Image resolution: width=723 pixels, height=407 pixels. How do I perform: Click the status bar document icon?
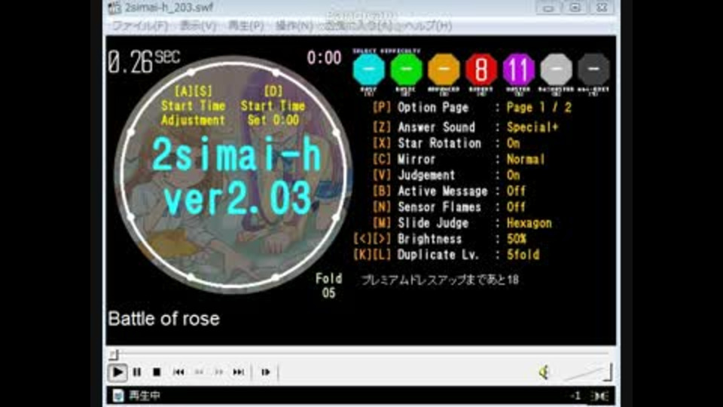pyautogui.click(x=118, y=396)
